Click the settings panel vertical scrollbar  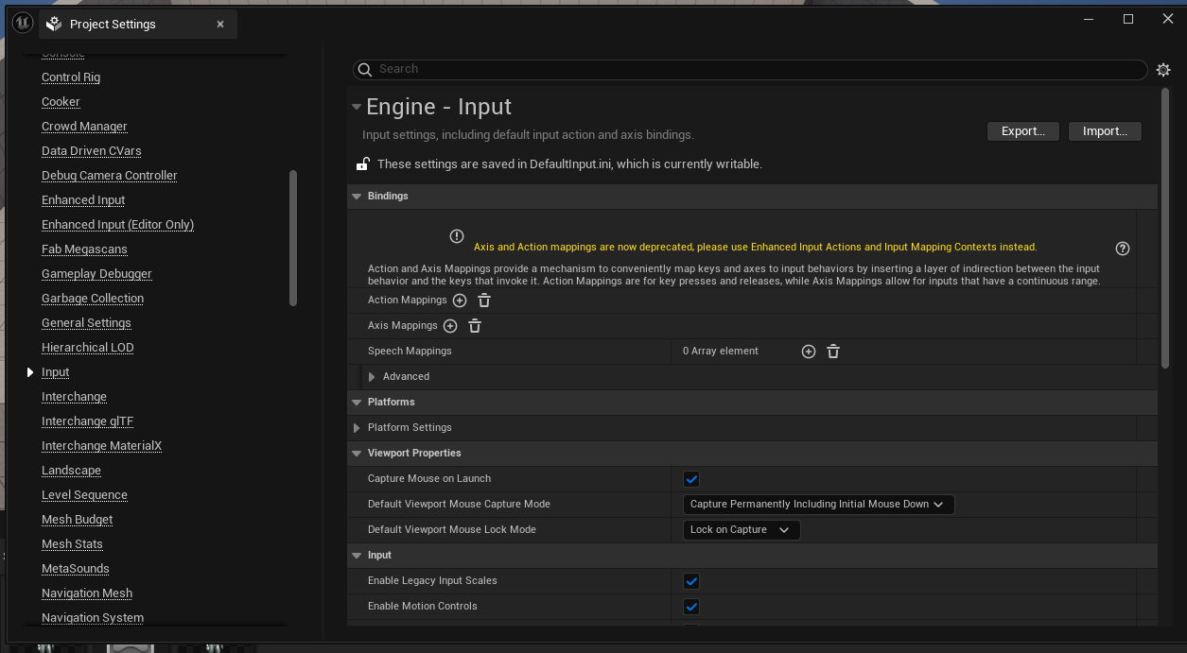[1164, 229]
